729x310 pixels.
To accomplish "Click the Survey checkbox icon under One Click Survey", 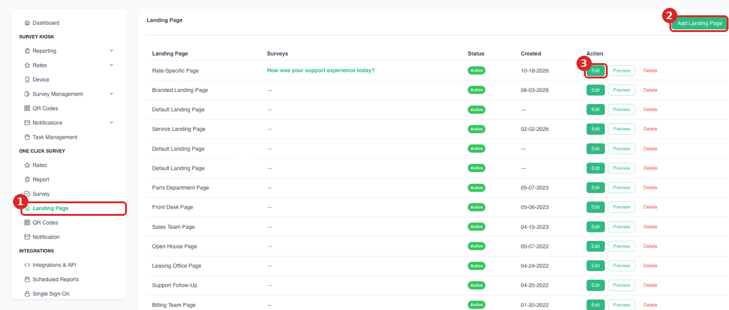I will 27,194.
